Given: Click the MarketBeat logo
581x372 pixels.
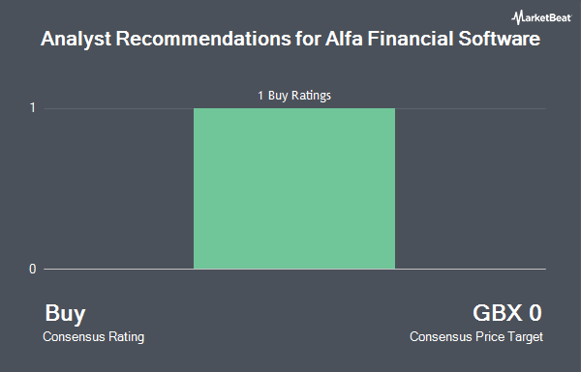Looking at the screenshot, I should coord(541,17).
